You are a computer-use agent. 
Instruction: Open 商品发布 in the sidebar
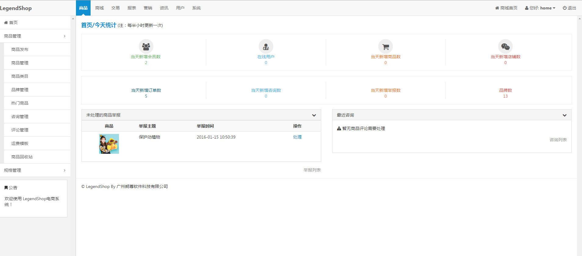click(x=37, y=49)
